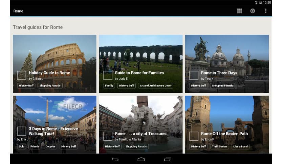This screenshot has height=164, width=283.
Task: Tap the Android home button
Action: coord(141,159)
